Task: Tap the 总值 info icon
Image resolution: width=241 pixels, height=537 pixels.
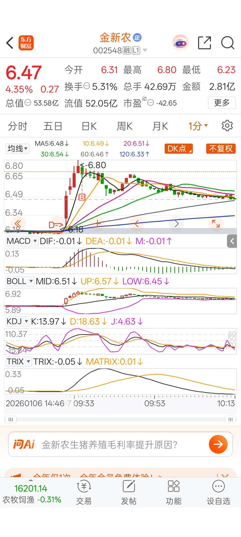Action: (28, 102)
